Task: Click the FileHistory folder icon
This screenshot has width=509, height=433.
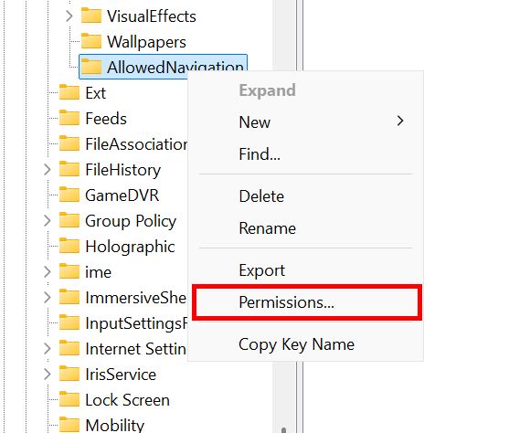Action: pos(69,169)
